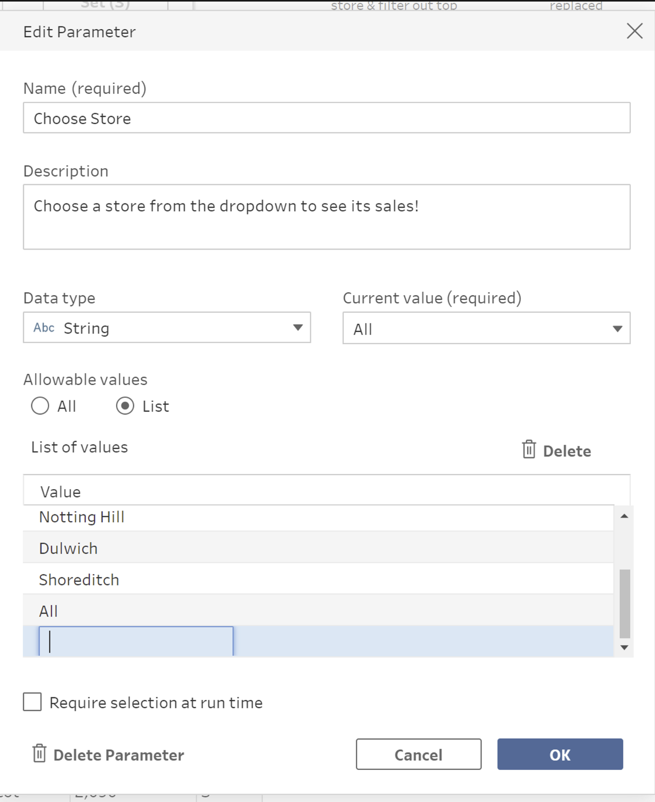Enable Require selection at run time
The image size is (655, 802).
point(32,702)
